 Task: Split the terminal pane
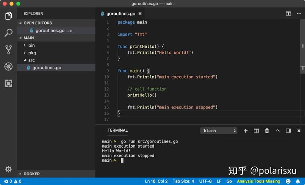tap(256, 131)
